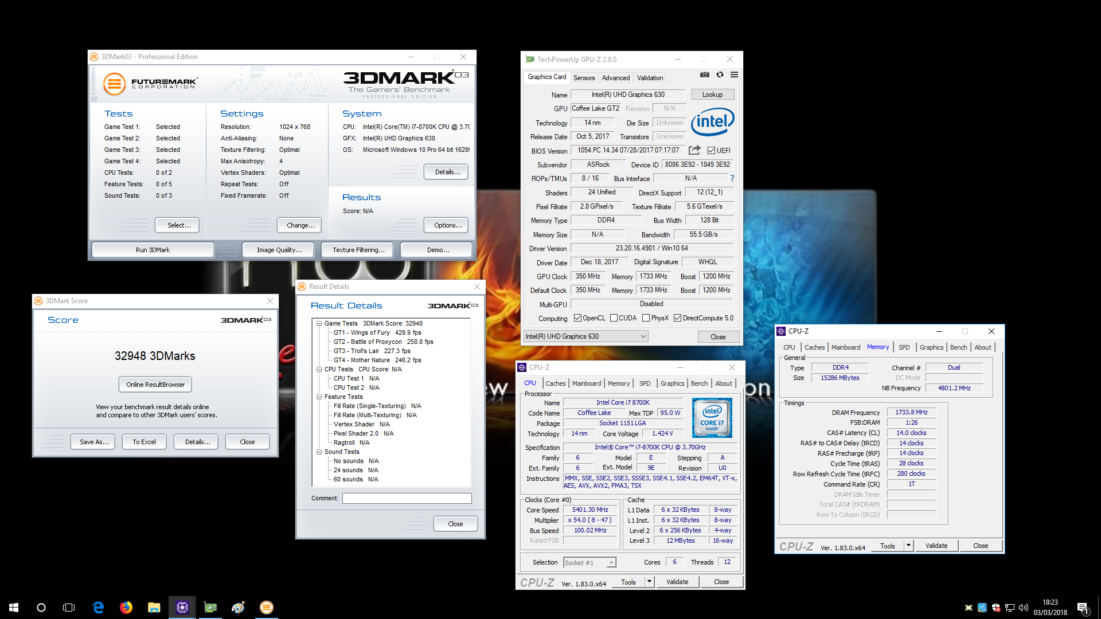Launch Firefox from the taskbar
Viewport: 1101px width, 619px height.
(x=126, y=608)
